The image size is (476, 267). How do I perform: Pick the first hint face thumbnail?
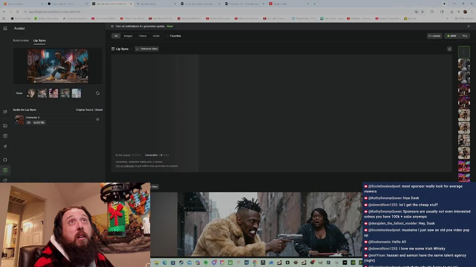tap(31, 93)
